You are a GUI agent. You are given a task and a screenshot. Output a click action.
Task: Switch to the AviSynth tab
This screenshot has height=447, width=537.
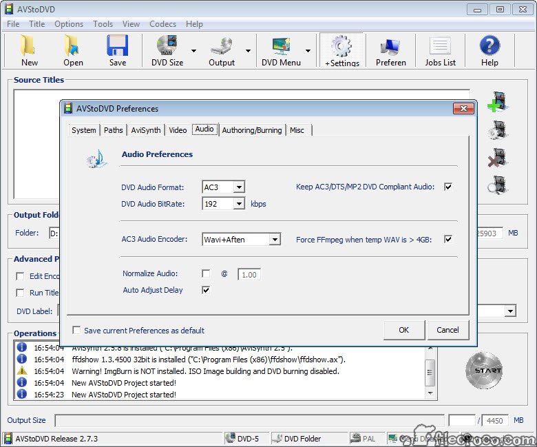coord(146,130)
